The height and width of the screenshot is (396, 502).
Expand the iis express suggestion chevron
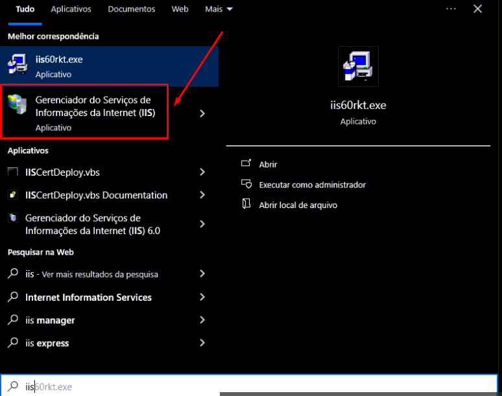pyautogui.click(x=202, y=343)
